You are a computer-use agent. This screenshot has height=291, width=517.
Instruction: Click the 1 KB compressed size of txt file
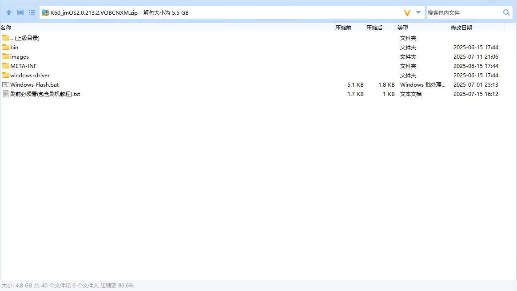click(389, 94)
